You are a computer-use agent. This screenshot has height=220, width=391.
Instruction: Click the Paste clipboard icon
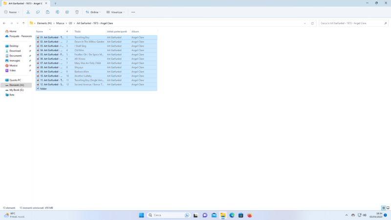tap(47, 12)
